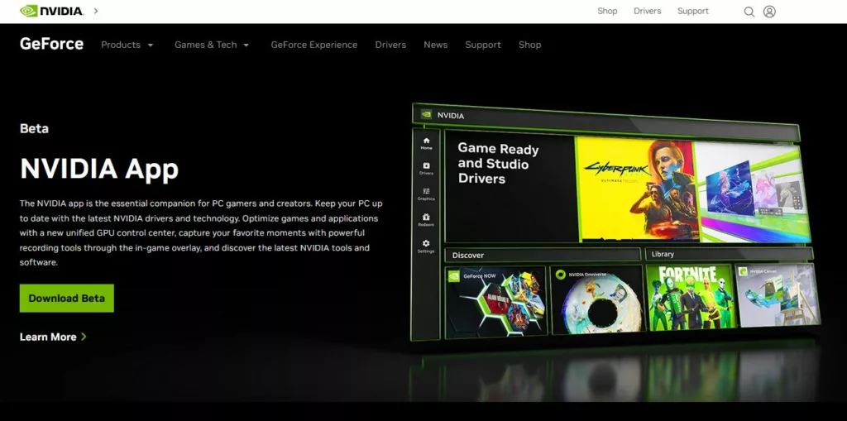Open the search magnifier icon
This screenshot has height=421, width=847.
click(x=749, y=12)
